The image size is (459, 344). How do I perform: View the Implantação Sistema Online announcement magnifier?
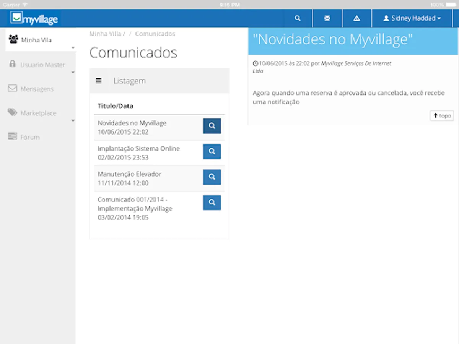[212, 152]
